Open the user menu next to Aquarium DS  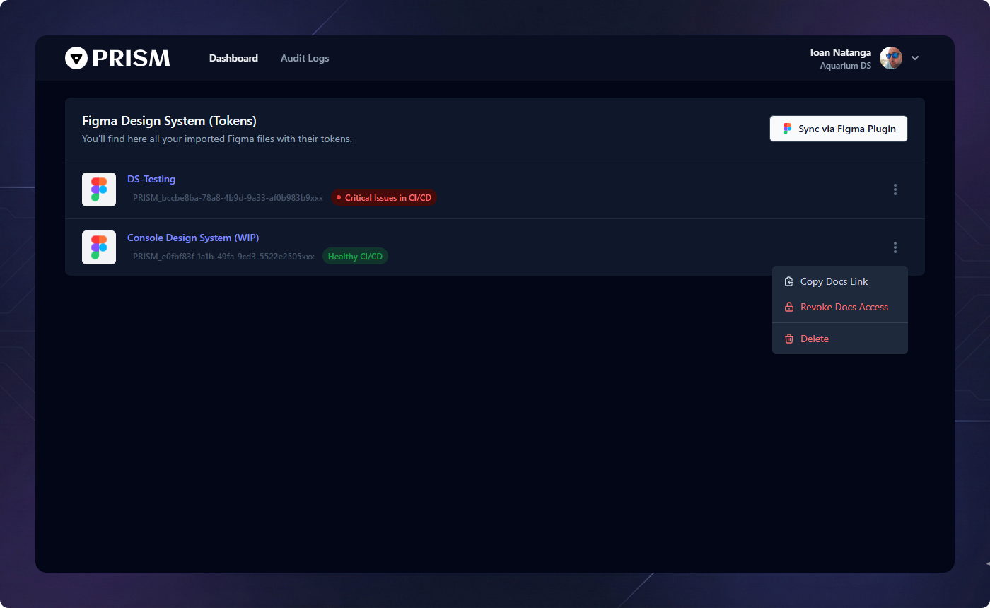[x=915, y=57]
